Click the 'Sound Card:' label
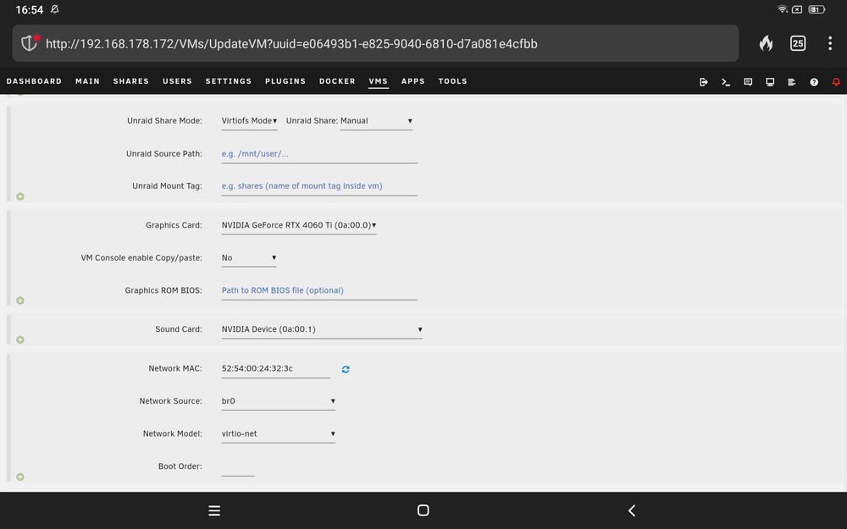Image resolution: width=847 pixels, height=529 pixels. coord(178,329)
